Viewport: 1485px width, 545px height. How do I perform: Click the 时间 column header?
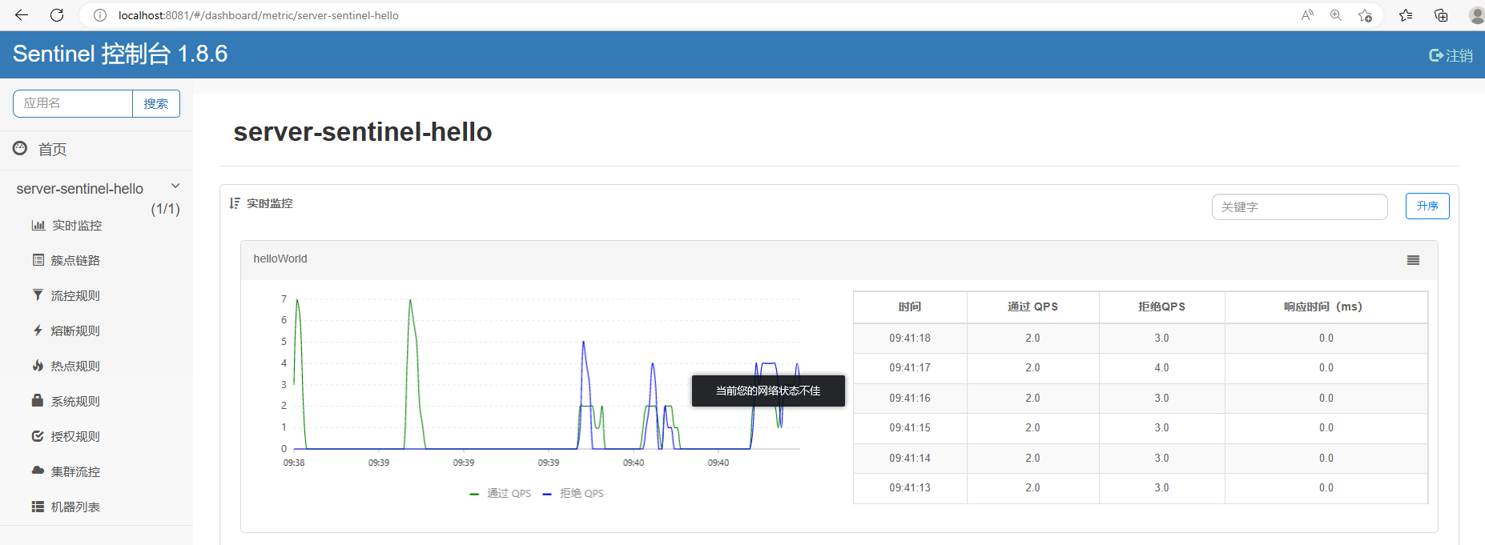(x=910, y=307)
